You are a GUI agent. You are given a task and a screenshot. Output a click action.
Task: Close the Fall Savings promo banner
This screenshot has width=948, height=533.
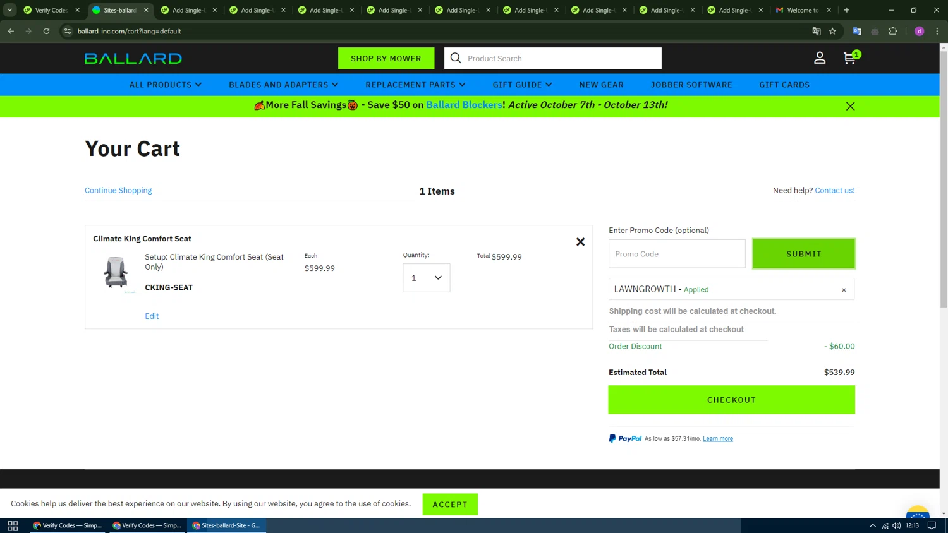(x=850, y=106)
